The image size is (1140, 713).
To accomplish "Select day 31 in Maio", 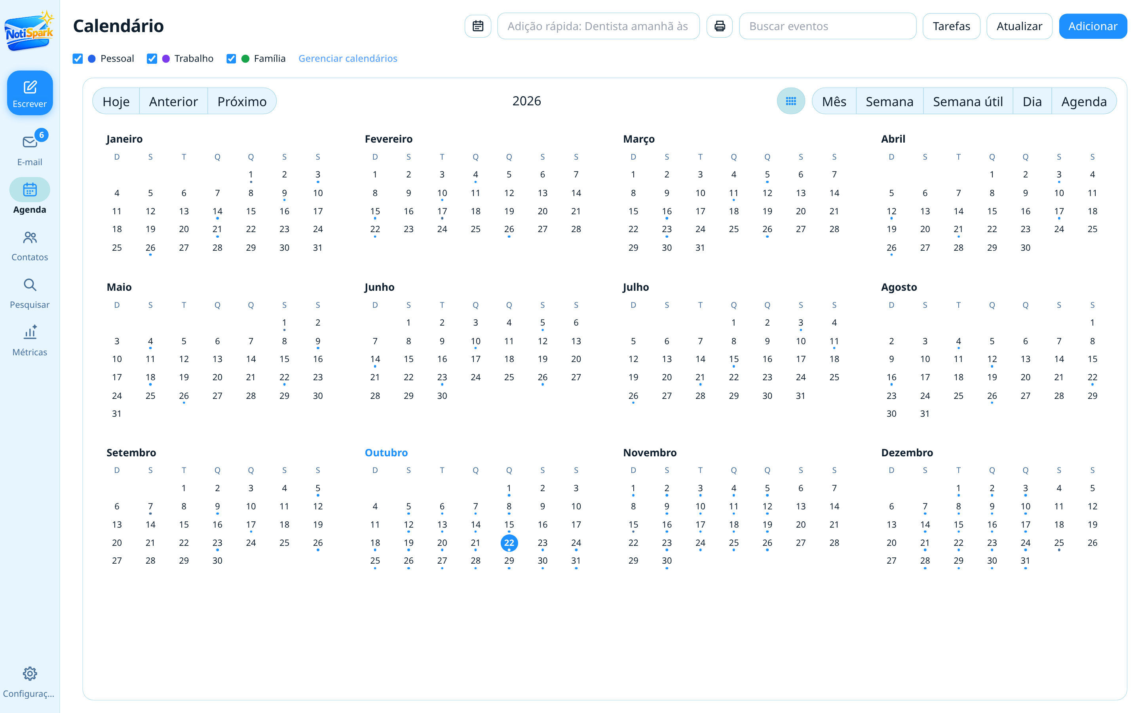I will [117, 414].
